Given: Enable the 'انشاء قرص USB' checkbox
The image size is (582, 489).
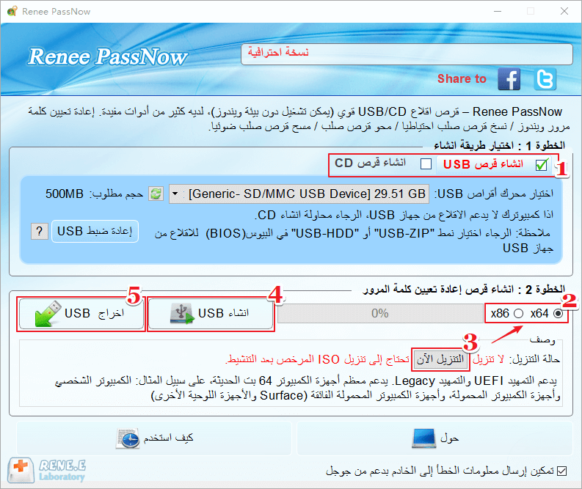Looking at the screenshot, I should point(542,164).
